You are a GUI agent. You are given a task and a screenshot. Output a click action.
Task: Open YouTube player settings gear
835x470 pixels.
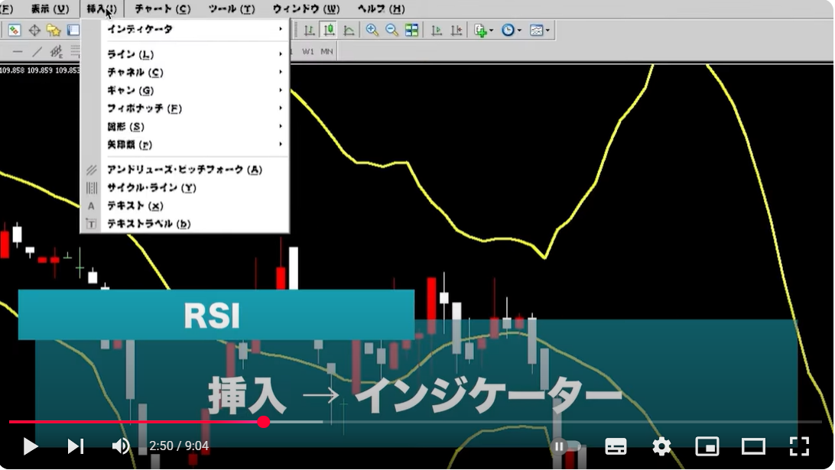pos(661,446)
